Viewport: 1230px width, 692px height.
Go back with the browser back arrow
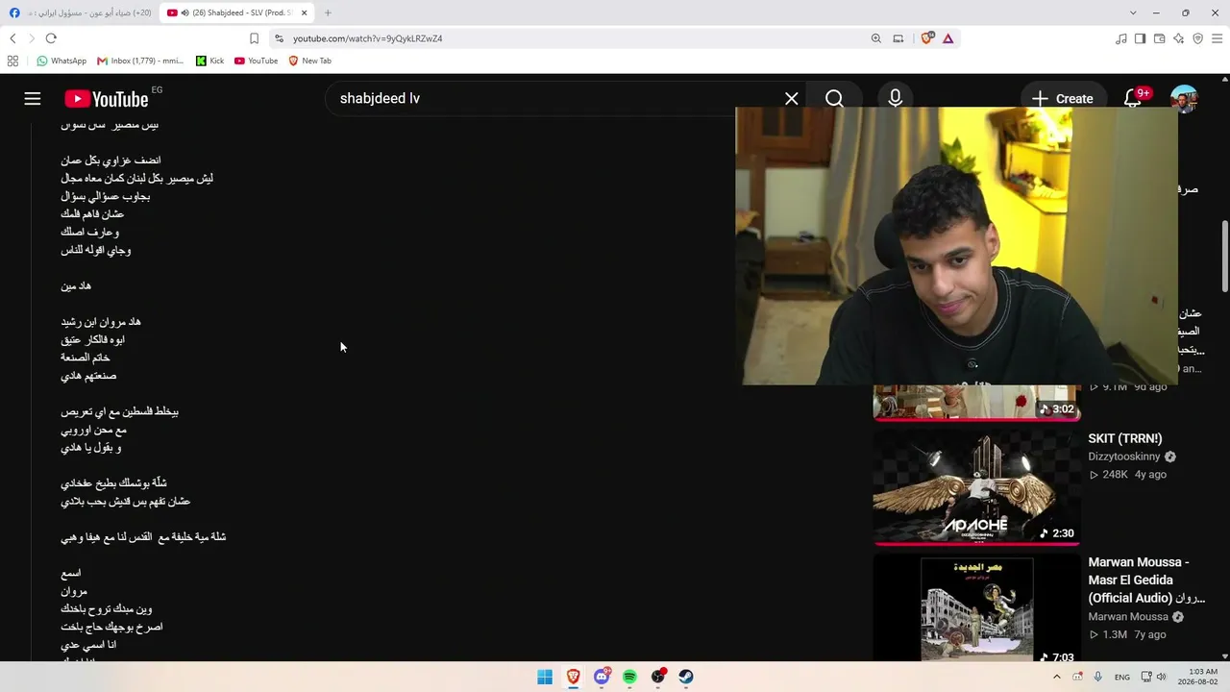coord(12,38)
